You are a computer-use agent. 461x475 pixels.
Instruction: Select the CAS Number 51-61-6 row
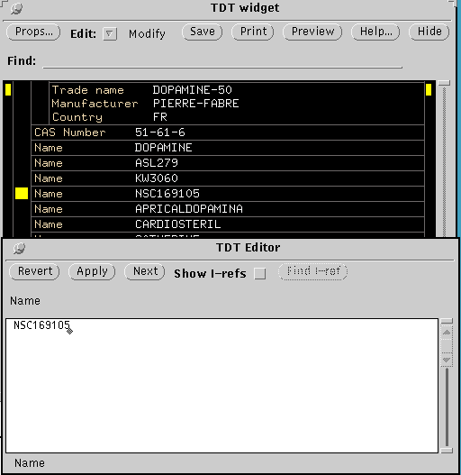pyautogui.click(x=228, y=132)
